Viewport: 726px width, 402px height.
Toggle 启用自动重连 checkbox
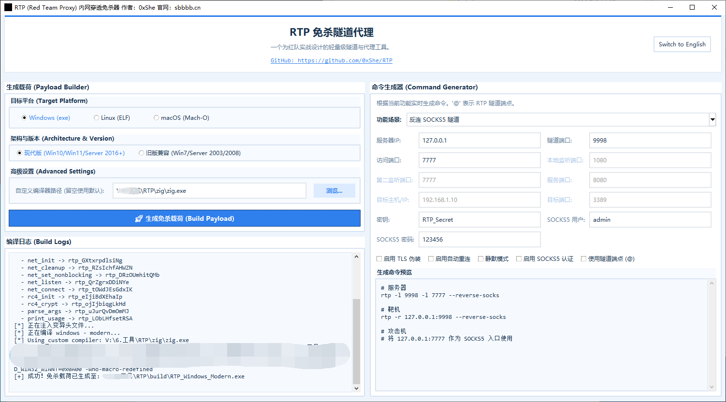[x=450, y=259]
